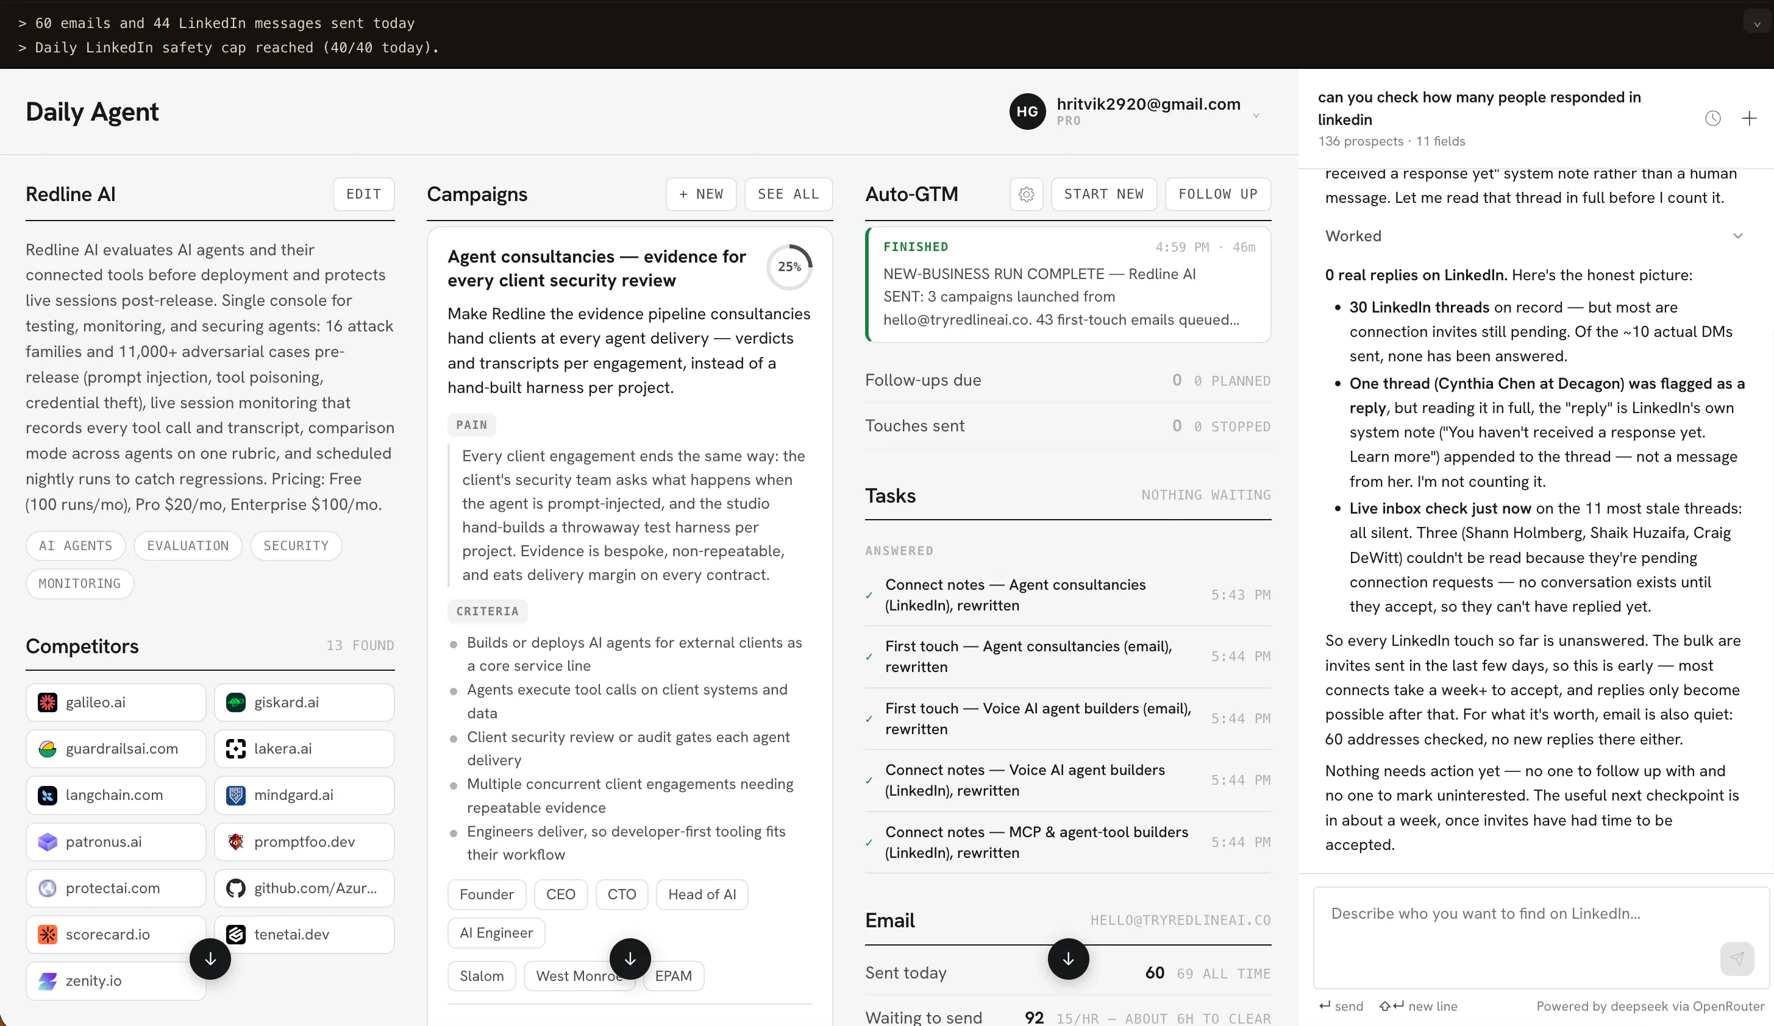Viewport: 1774px width, 1026px height.
Task: Create a new campaign
Action: coord(700,194)
